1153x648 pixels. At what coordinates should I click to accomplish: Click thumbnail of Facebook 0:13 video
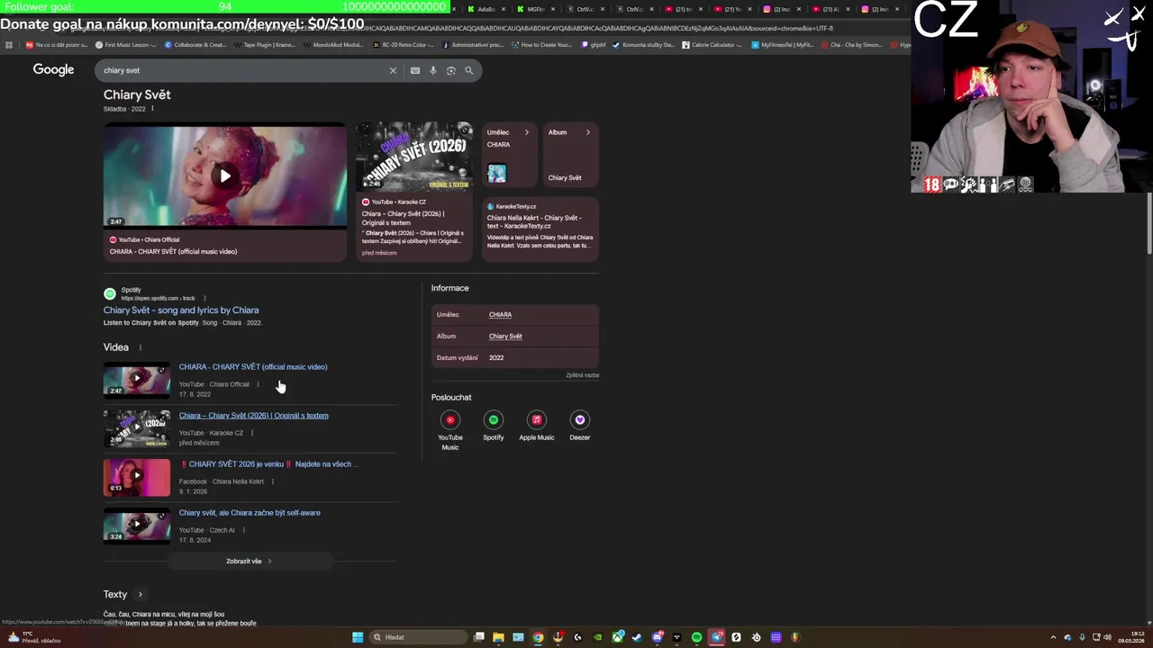137,477
